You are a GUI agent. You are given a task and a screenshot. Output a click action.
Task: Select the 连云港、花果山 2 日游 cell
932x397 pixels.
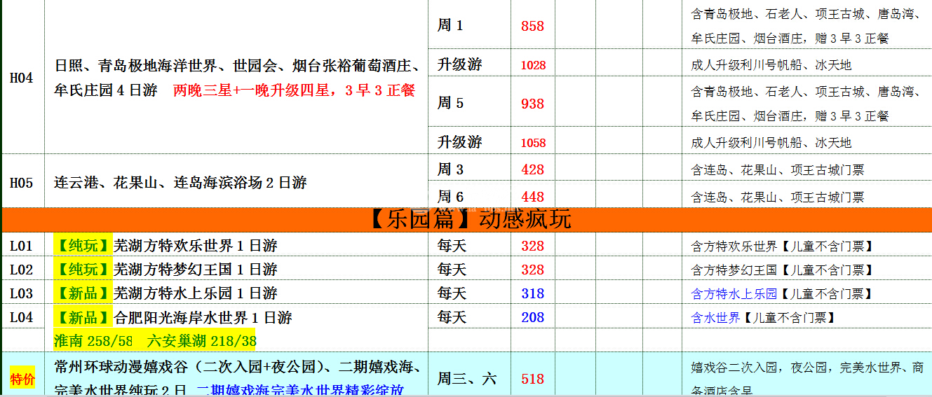(x=236, y=183)
